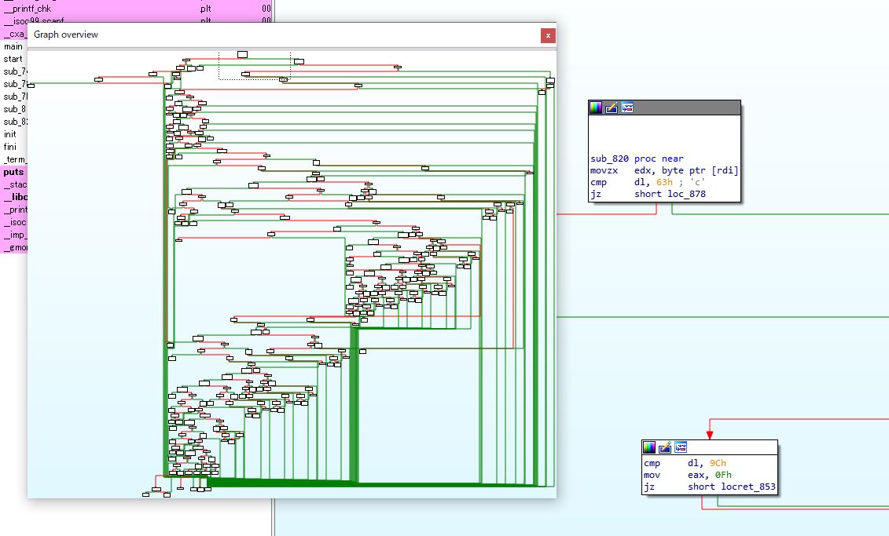Viewport: 889px width, 536px height.
Task: Select the __printf_chk plt entry
Action: (x=136, y=9)
